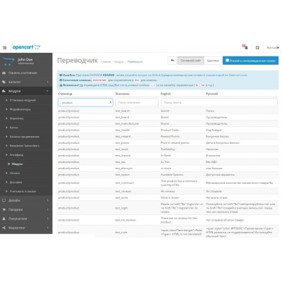Click the 'Без НДС:' Russian cell
The height and width of the screenshot is (282, 282).
pyautogui.click(x=211, y=162)
